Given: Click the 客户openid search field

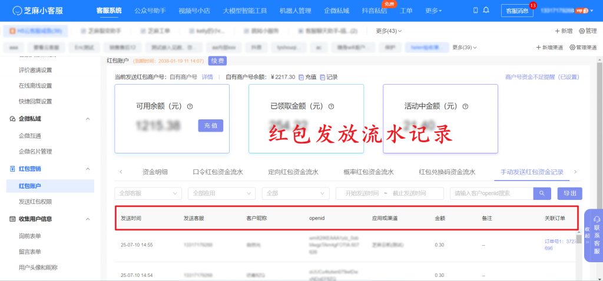Looking at the screenshot, I should (492, 193).
